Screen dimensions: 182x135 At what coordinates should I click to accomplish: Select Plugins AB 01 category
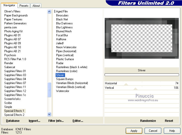12,35
